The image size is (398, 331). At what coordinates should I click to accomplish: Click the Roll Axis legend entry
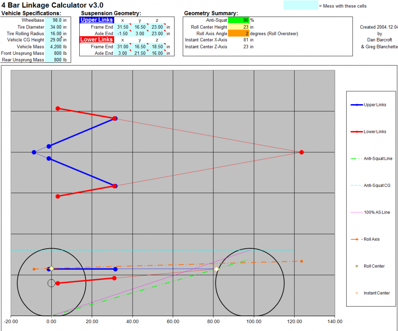[365, 239]
